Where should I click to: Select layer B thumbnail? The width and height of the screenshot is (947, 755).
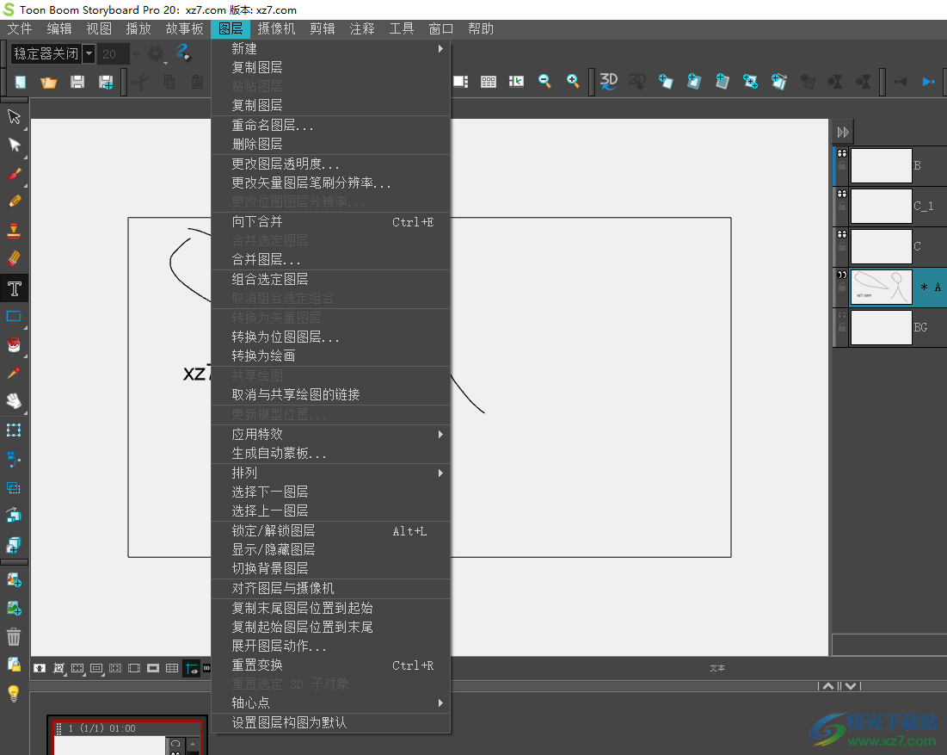coord(881,165)
